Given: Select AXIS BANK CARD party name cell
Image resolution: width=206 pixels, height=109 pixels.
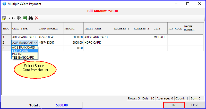Looking at the screenshot, I should tap(98, 37).
